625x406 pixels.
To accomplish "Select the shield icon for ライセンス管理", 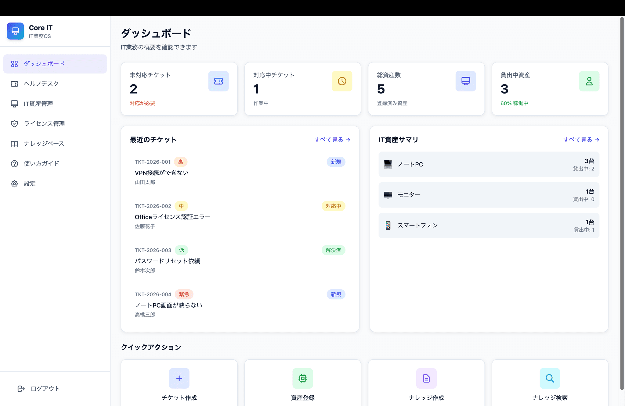I will click(14, 124).
